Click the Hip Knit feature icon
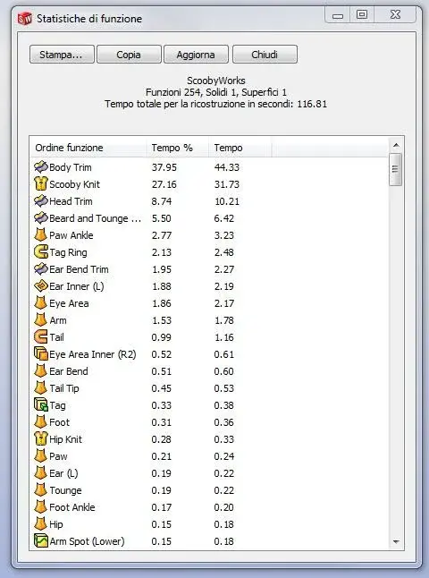429x578 pixels. pyautogui.click(x=41, y=438)
